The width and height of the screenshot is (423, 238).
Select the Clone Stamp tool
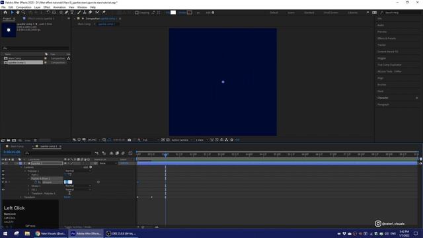click(x=85, y=13)
